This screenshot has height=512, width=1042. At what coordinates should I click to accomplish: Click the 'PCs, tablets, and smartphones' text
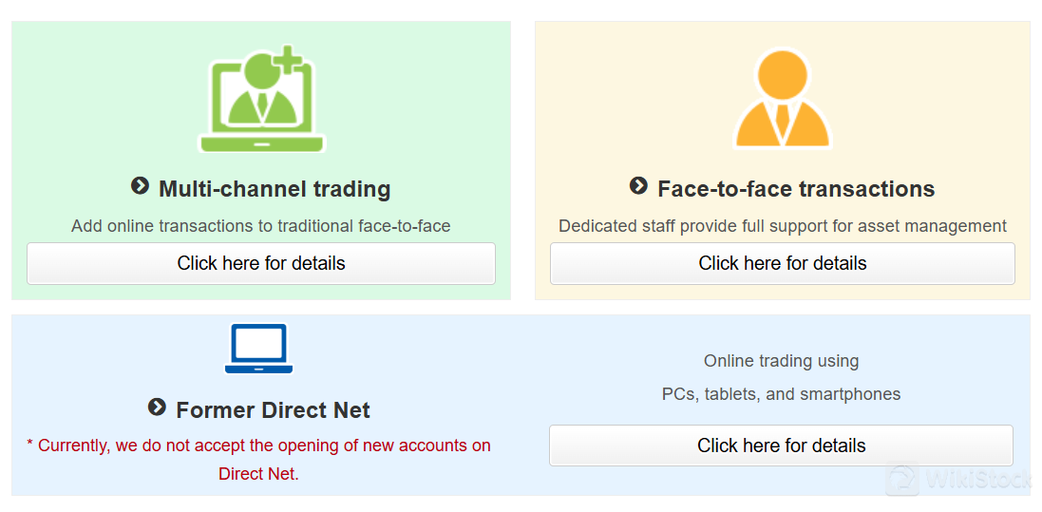[x=781, y=393]
